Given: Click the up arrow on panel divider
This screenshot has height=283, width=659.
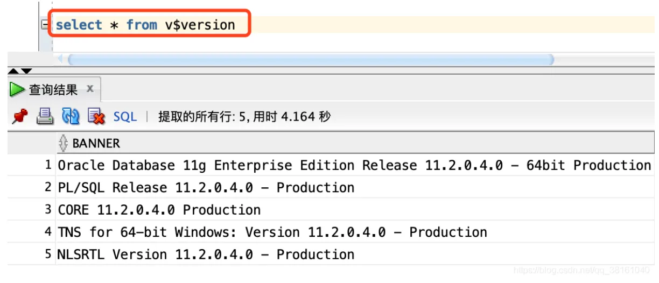Looking at the screenshot, I should coord(13,71).
